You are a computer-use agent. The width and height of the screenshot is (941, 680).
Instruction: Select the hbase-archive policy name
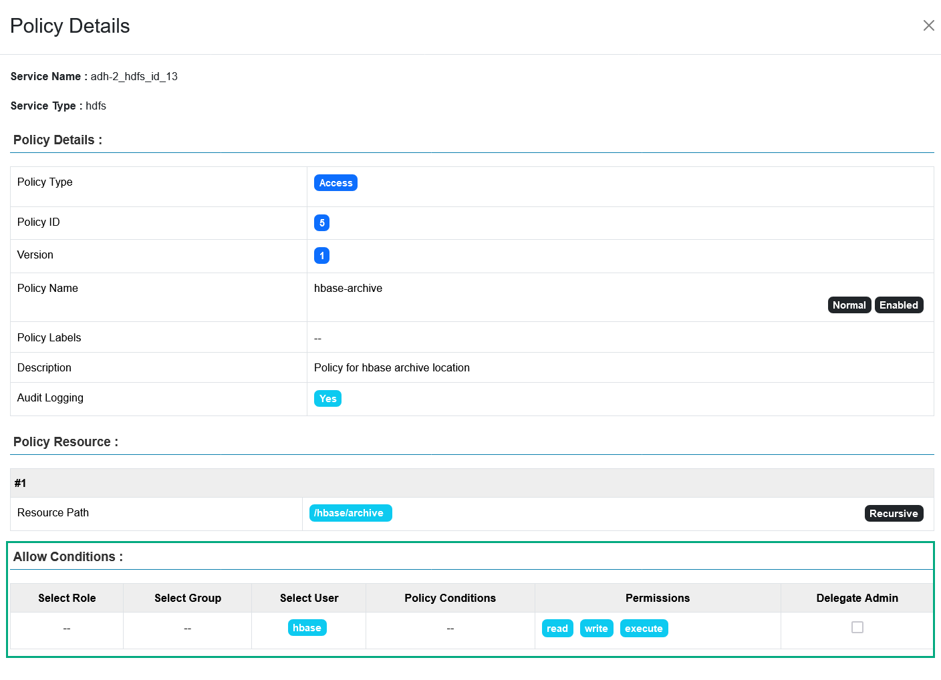coord(348,289)
